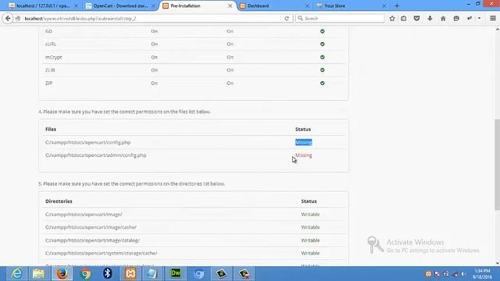Close the Pre-Installation tab
This screenshot has height=281, width=500.
[230, 5]
